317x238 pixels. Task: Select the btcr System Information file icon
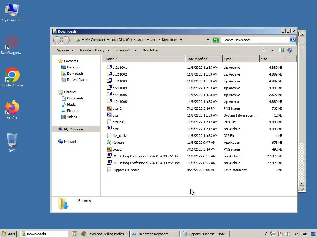tap(109, 115)
